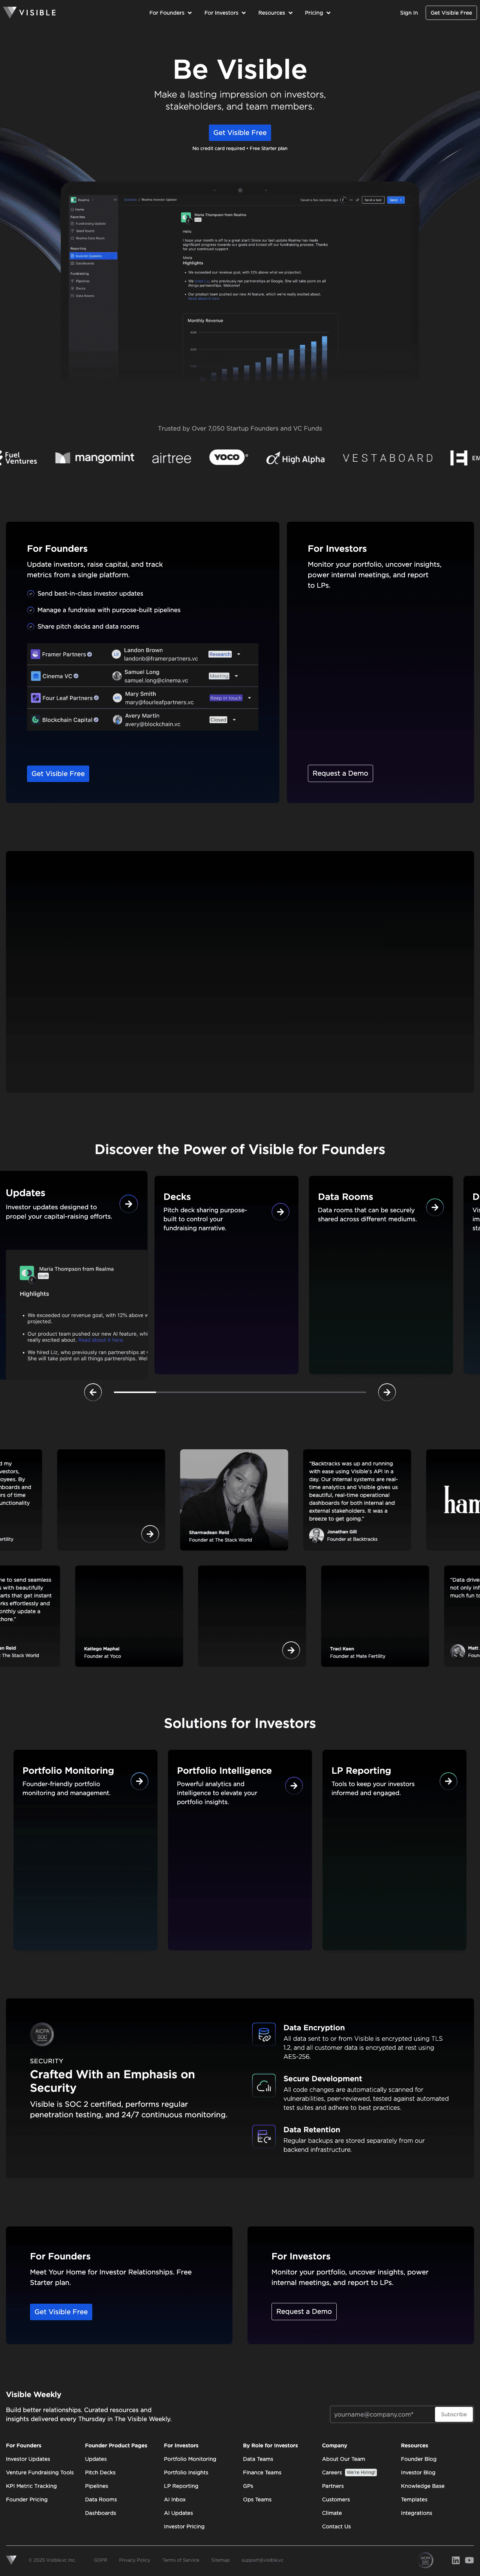This screenshot has height=2576, width=480.
Task: Click Sign in in the header
Action: coord(409,13)
